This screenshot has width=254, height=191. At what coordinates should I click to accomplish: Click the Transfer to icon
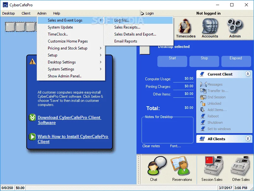pos(203,90)
